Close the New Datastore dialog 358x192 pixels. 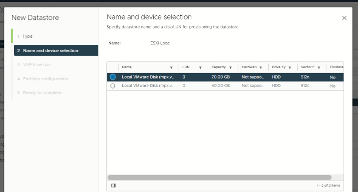(x=345, y=18)
